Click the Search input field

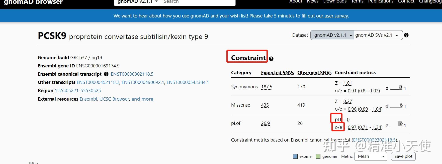click(x=198, y=2)
